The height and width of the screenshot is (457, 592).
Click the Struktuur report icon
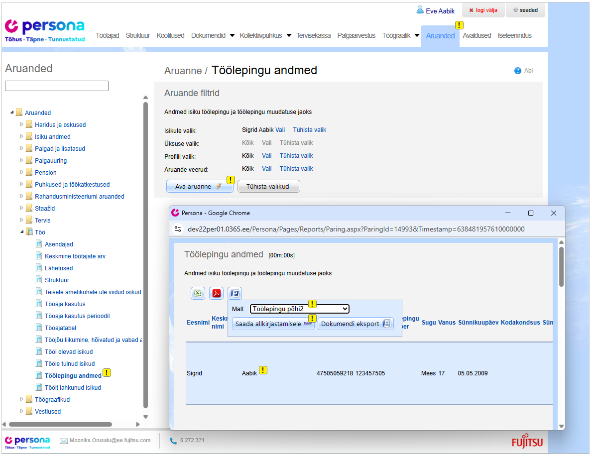(38, 280)
